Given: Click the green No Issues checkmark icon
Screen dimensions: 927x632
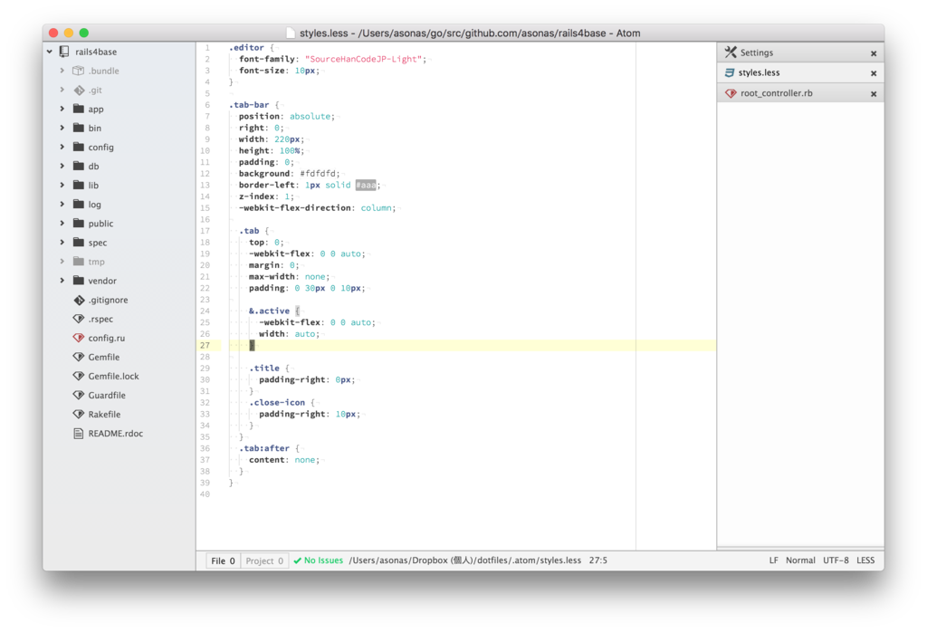Looking at the screenshot, I should tap(297, 560).
